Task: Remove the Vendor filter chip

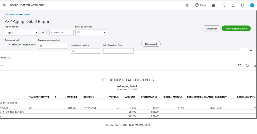Action: coord(10,58)
